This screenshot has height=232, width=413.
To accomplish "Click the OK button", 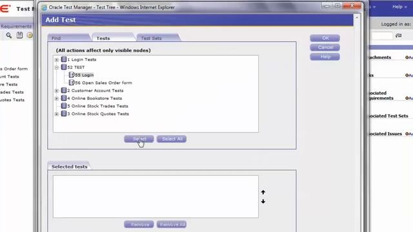I will pyautogui.click(x=325, y=38).
